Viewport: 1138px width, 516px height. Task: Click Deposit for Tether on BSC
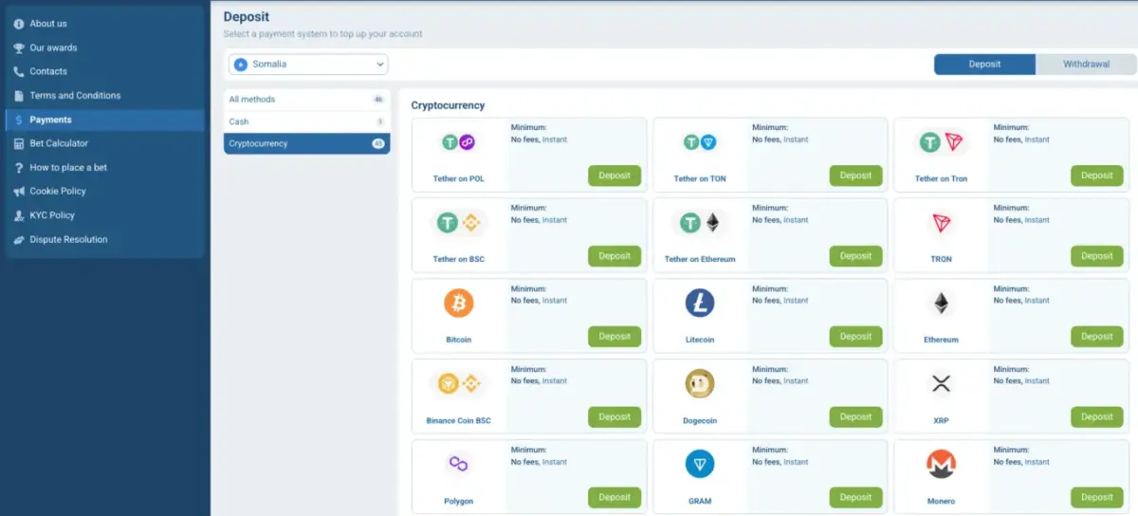[615, 256]
